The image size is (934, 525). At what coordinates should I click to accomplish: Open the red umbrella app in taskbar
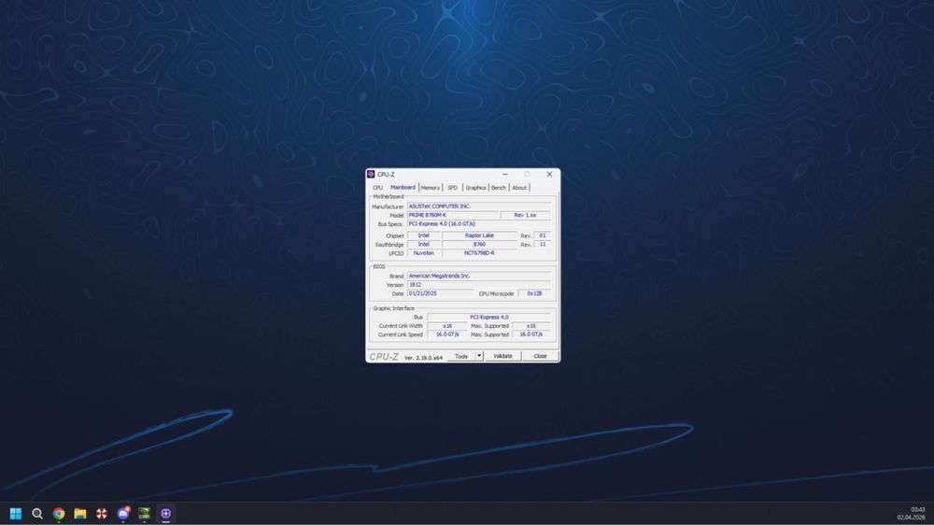[101, 513]
